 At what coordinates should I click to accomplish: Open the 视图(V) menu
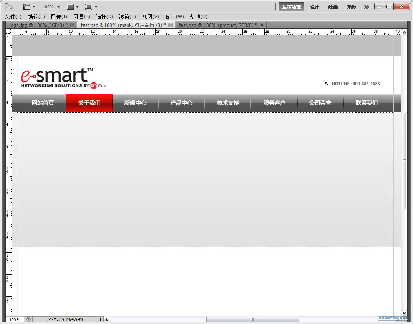click(150, 17)
